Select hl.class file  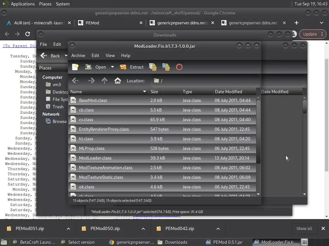pyautogui.click(x=162, y=139)
